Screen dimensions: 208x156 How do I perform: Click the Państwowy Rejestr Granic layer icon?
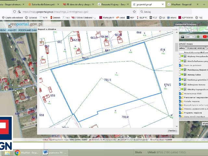click(x=185, y=70)
